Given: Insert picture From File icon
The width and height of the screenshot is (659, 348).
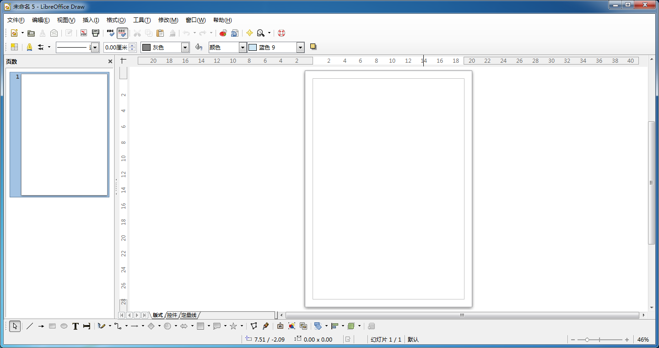Looking at the screenshot, I should coord(292,326).
